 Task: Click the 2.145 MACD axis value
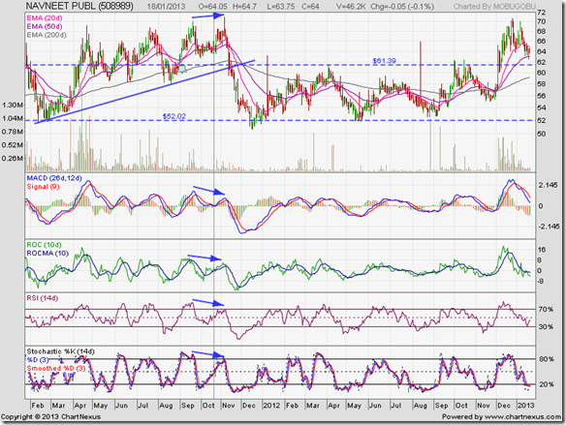click(548, 185)
